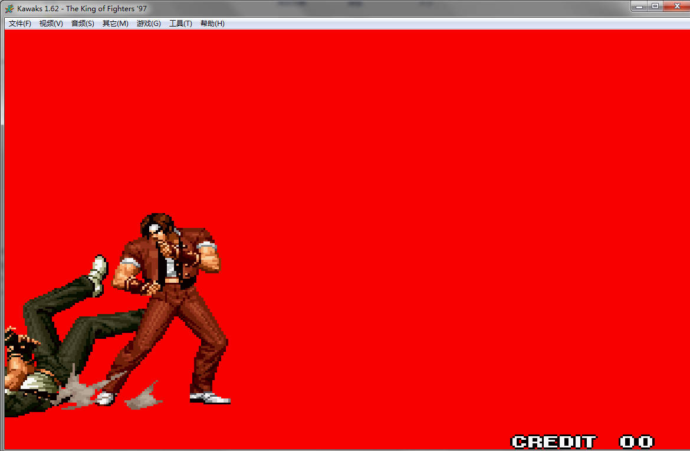Minimize the Kawaks window

639,6
